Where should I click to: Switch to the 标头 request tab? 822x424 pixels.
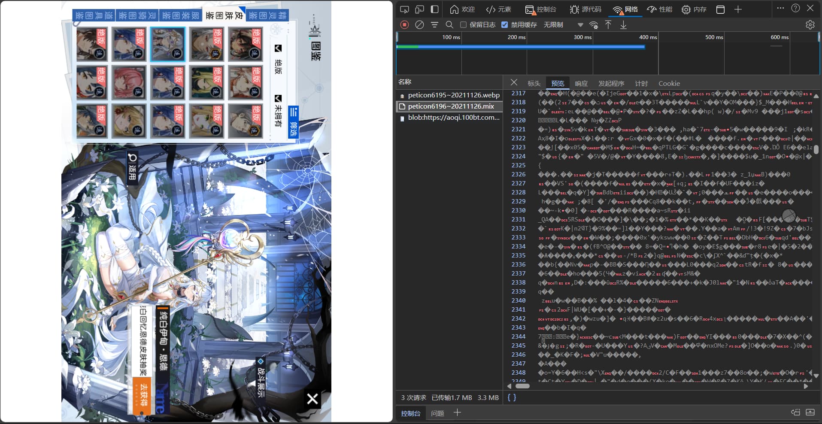534,83
